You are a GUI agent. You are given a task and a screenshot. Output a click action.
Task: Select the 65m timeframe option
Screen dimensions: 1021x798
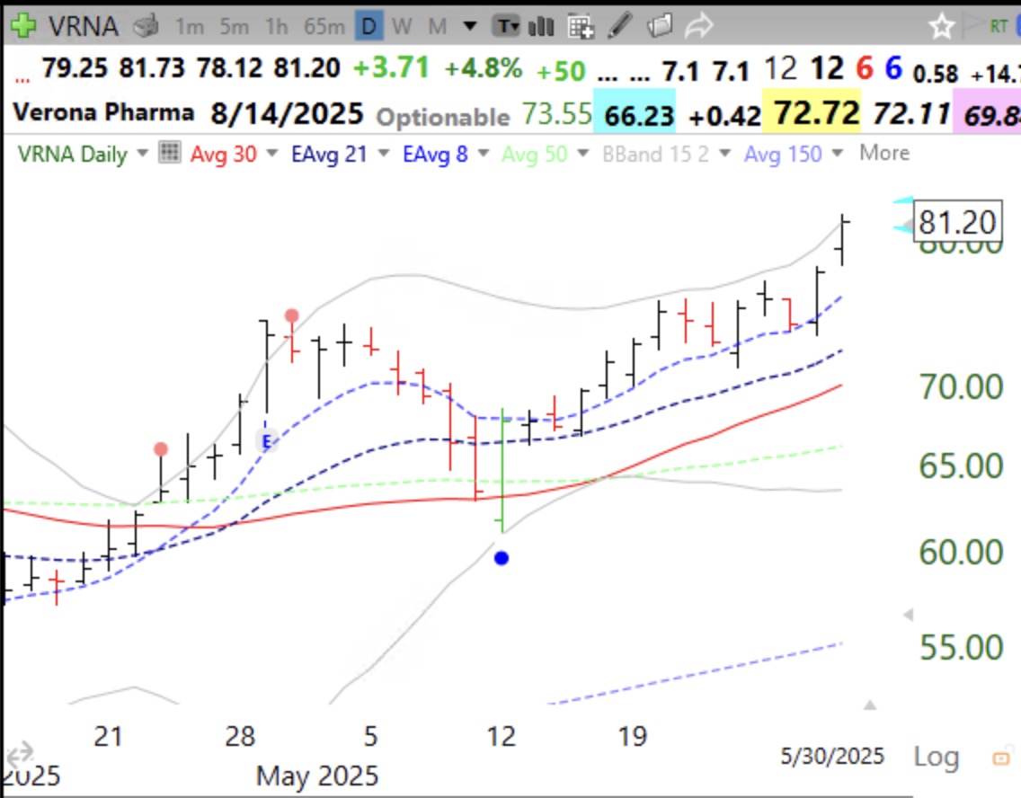(x=324, y=27)
